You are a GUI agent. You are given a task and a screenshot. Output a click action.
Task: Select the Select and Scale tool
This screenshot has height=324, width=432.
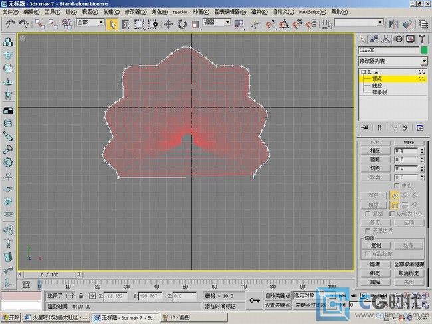tap(195, 24)
